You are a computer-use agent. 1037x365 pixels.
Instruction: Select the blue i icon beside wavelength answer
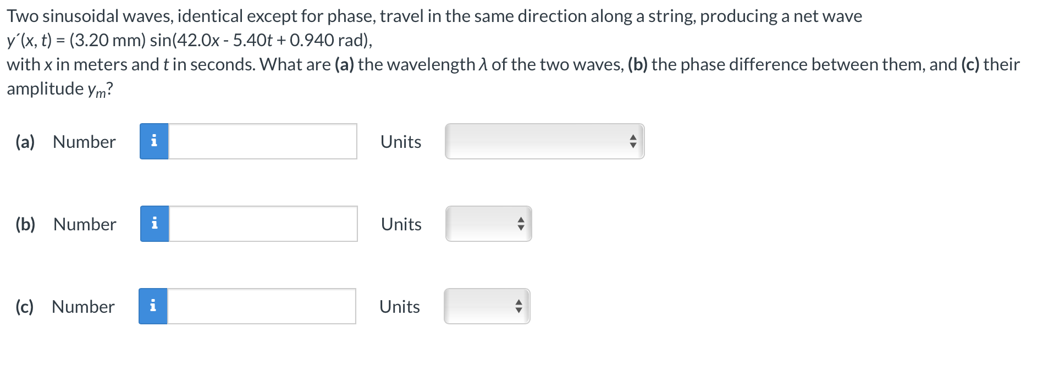[x=155, y=142]
